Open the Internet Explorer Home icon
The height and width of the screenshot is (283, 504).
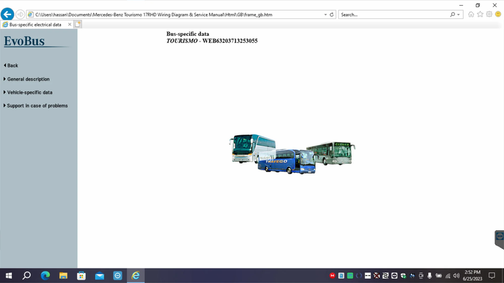tap(471, 14)
